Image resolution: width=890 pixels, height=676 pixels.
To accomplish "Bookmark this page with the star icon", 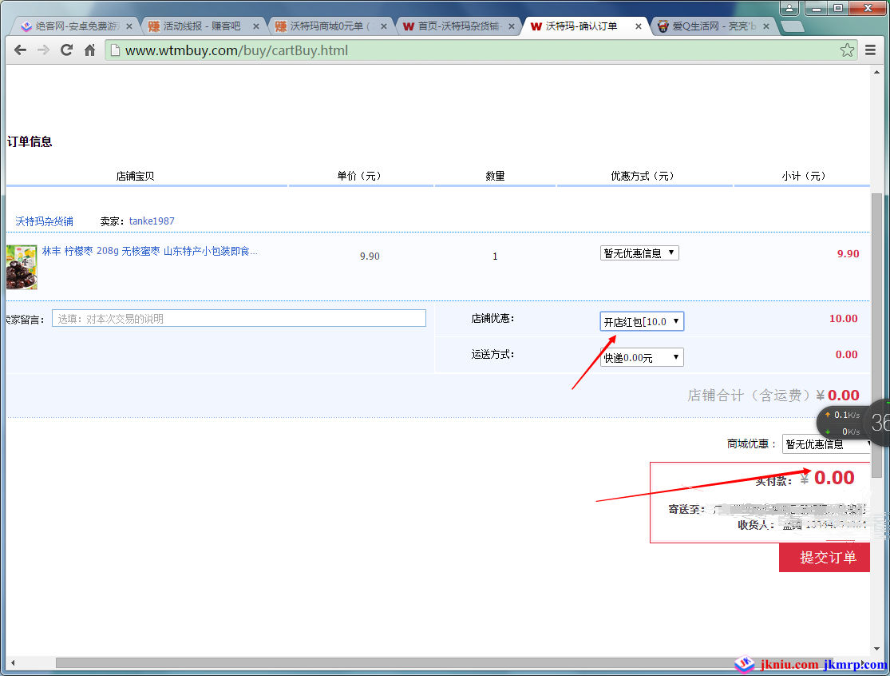I will tap(847, 50).
